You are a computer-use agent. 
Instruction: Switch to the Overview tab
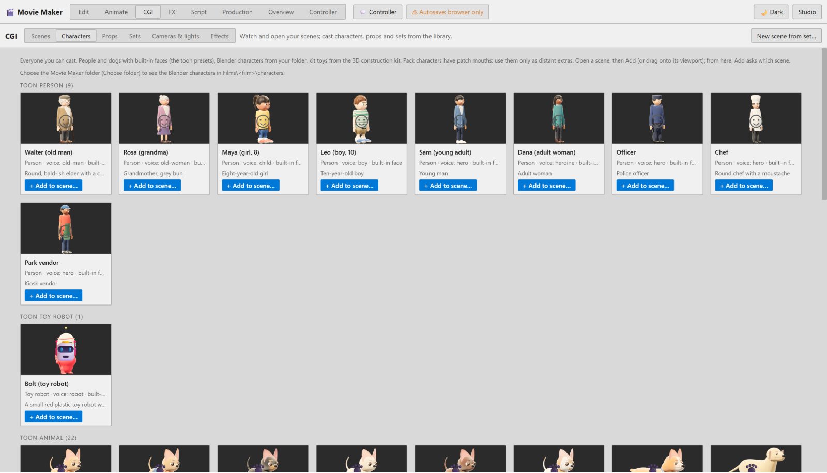[281, 12]
